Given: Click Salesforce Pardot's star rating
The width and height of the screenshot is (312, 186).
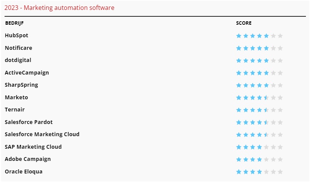Looking at the screenshot, I should click(x=259, y=122).
